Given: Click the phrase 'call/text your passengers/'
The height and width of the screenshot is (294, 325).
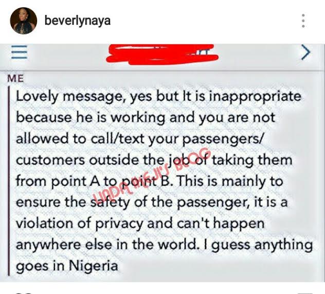Looking at the screenshot, I should point(177,139).
